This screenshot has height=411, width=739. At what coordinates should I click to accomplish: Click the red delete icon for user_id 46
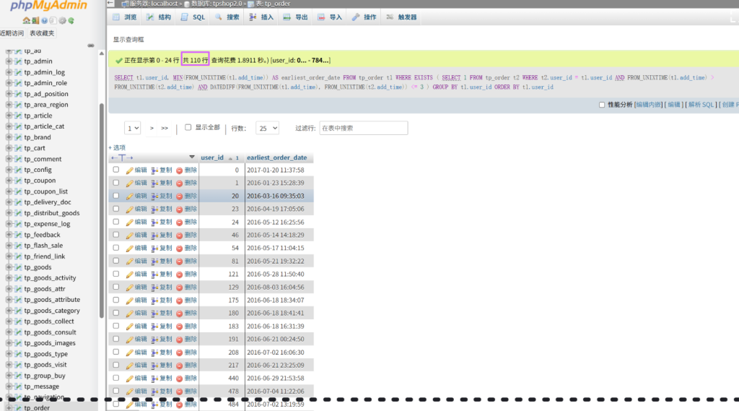point(180,235)
